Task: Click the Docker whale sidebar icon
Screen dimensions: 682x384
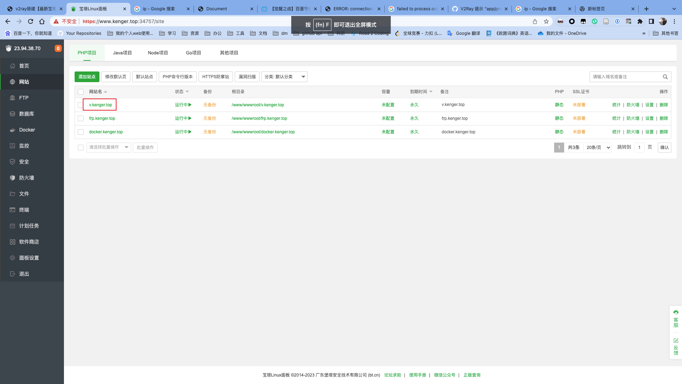Action: [x=12, y=130]
